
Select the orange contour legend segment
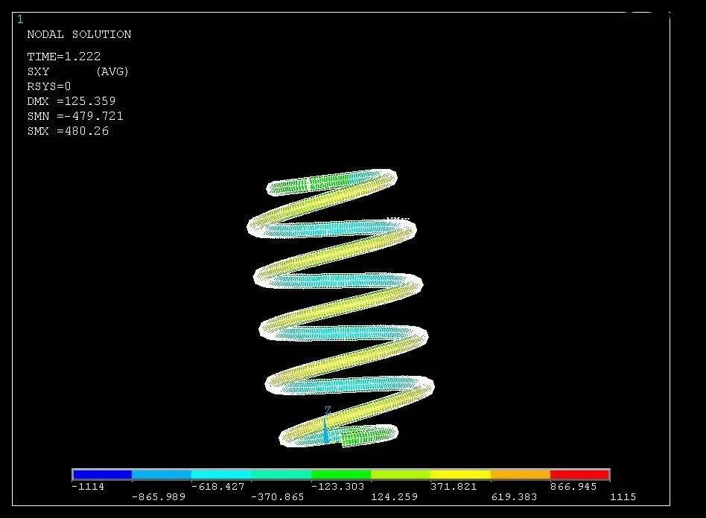coord(520,474)
